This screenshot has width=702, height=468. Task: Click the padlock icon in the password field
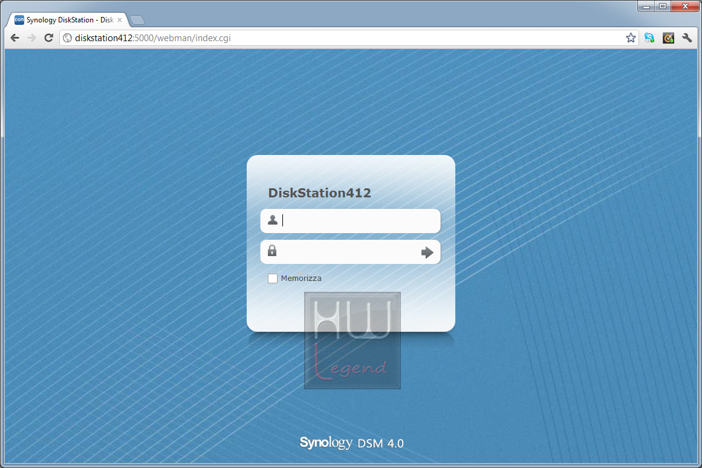pos(272,251)
